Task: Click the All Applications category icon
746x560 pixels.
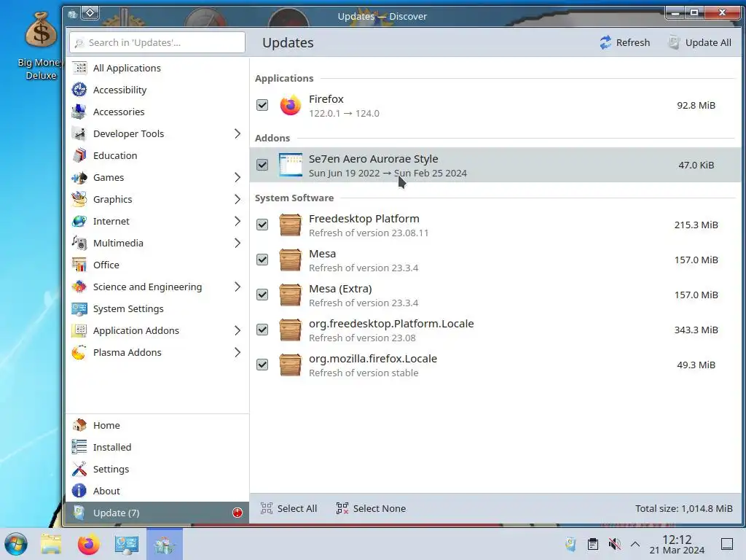Action: (x=79, y=68)
